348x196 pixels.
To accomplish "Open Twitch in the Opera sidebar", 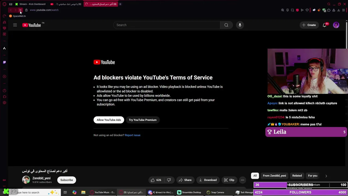I will 4,62.
